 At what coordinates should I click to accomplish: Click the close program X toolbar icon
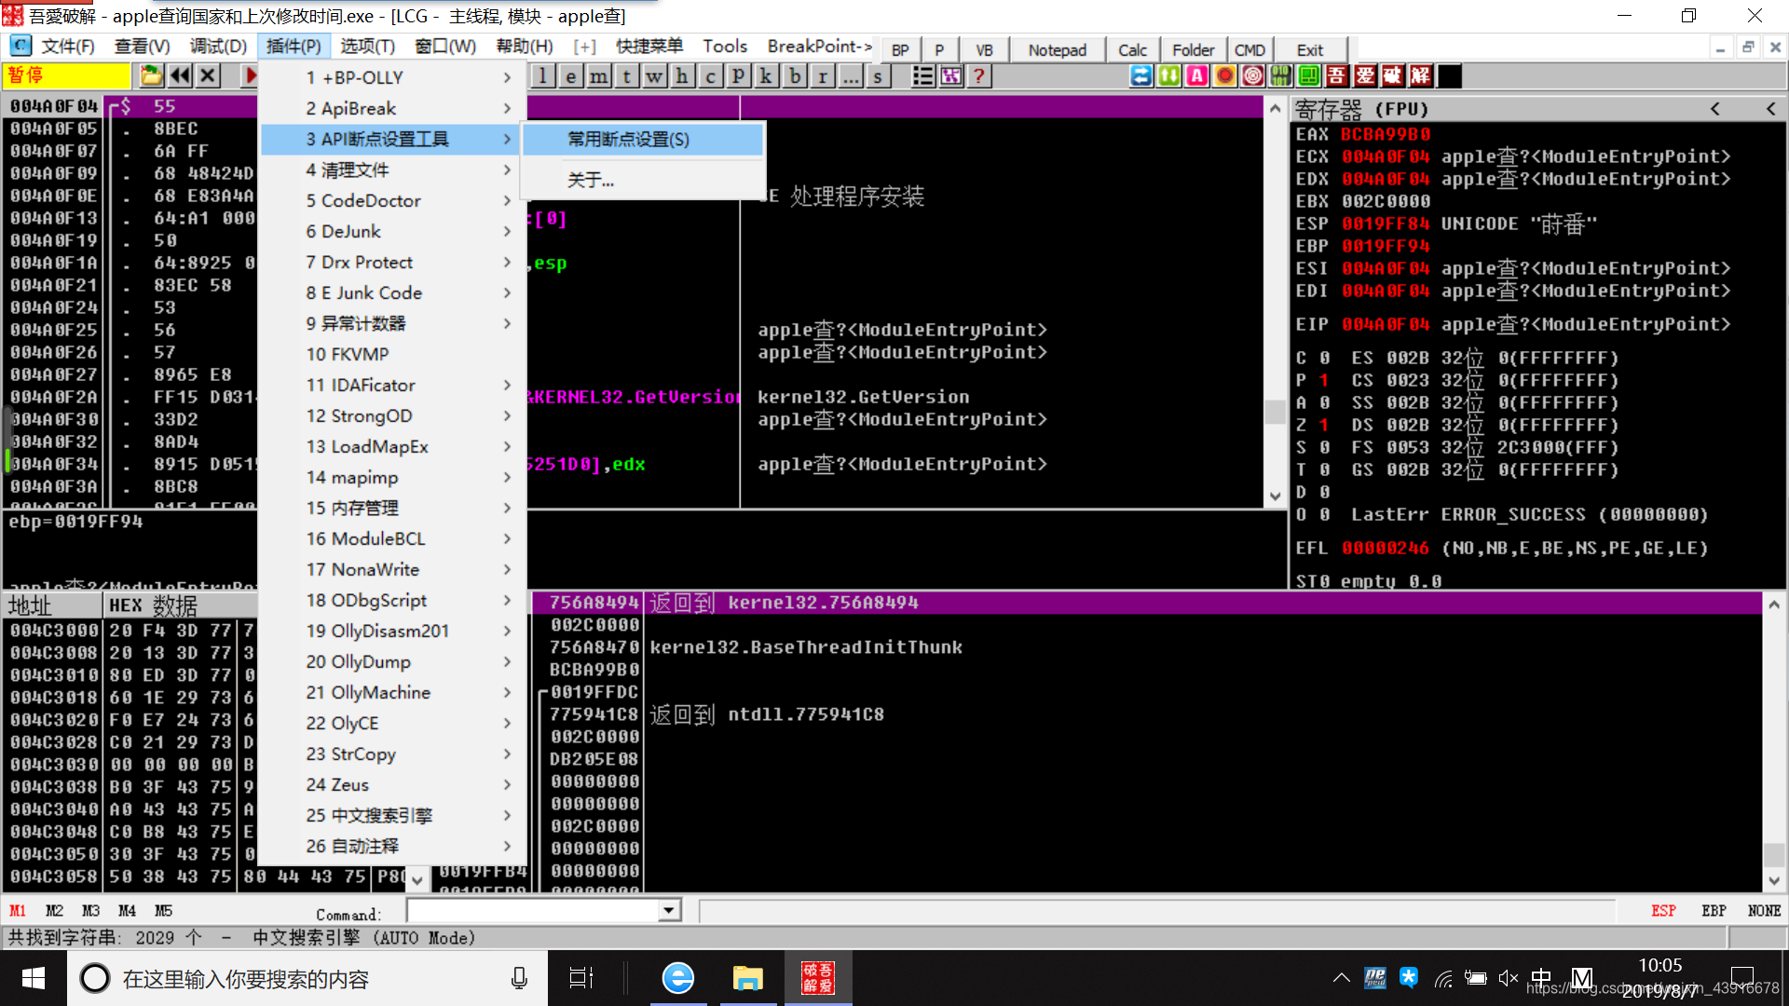click(208, 76)
